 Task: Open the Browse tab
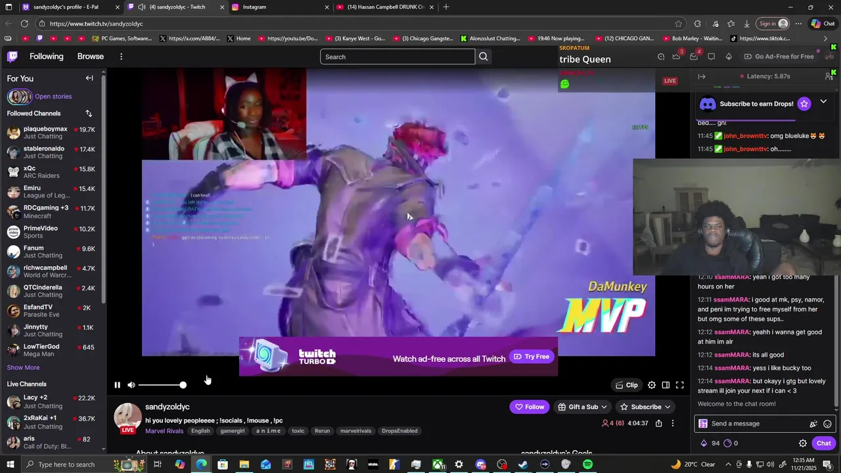point(91,56)
